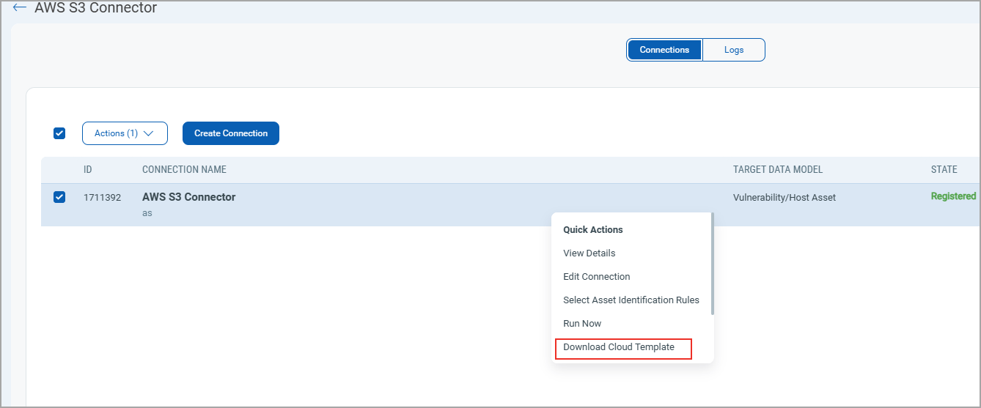
Task: Click the Target Data Model column header
Action: [x=777, y=169]
